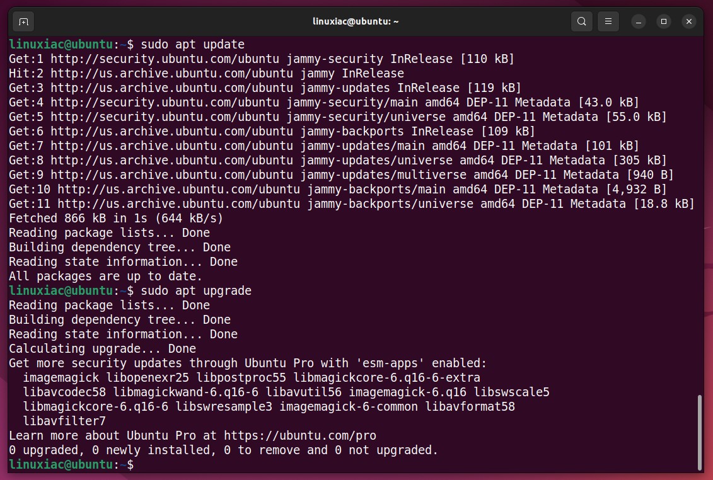Click the Get:1 security.ubuntu.com URL

click(165, 59)
